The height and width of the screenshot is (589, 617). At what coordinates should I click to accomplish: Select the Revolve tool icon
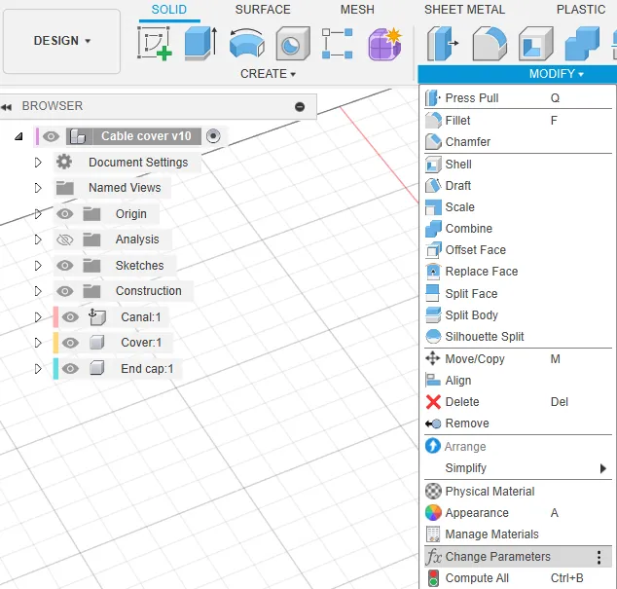(247, 43)
